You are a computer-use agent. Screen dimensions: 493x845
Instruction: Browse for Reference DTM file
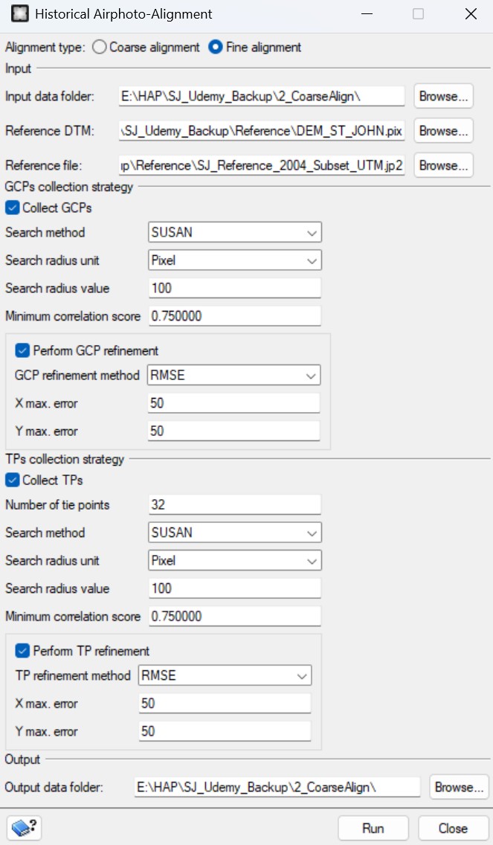point(443,131)
